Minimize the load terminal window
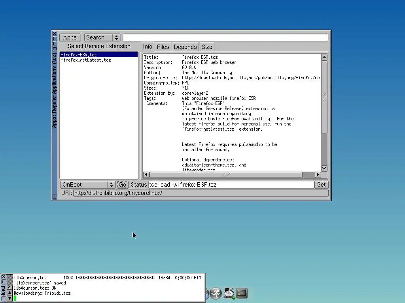The height and width of the screenshot is (303, 405). click(3, 282)
